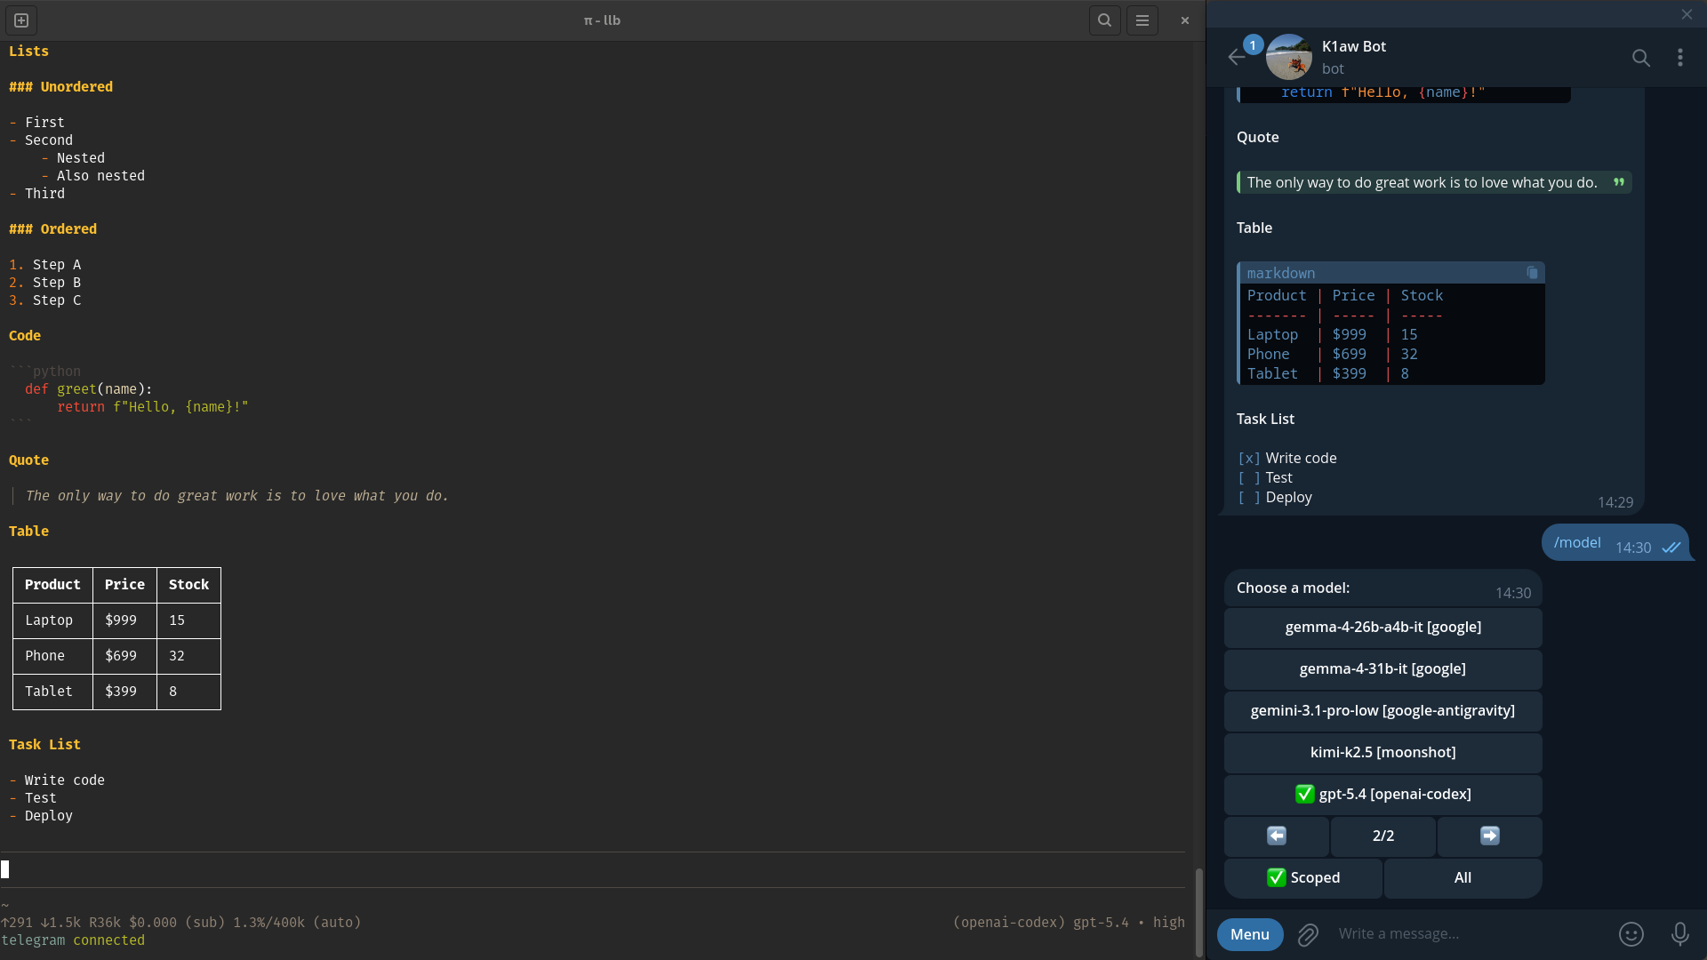Click '[ ] Deploy' task in Telegram
1707x960 pixels.
(x=1275, y=498)
